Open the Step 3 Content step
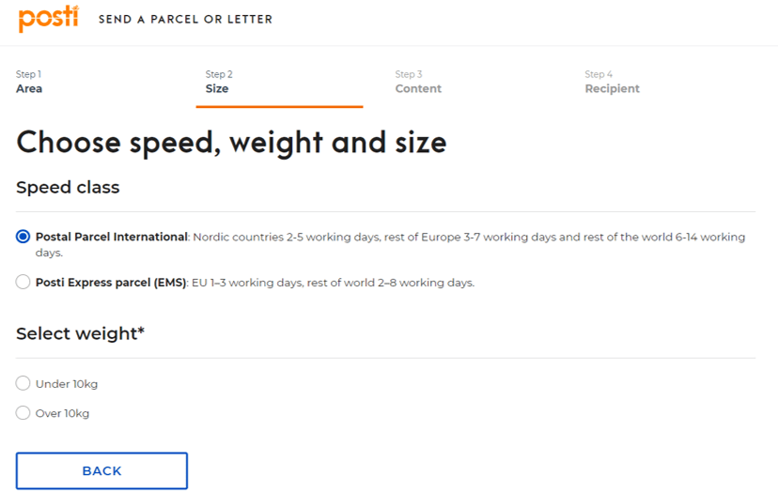The image size is (778, 492). (x=418, y=82)
